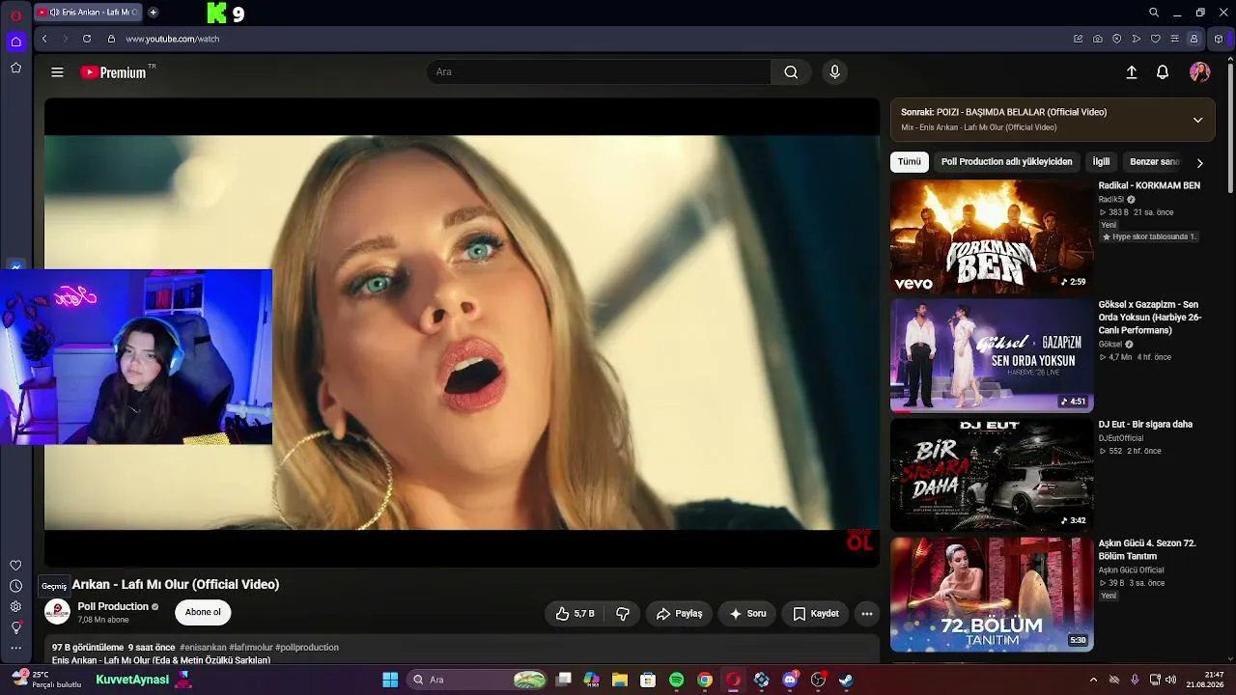Focus the YouTube Ara search field
Viewport: 1236px width, 695px height.
coord(599,72)
